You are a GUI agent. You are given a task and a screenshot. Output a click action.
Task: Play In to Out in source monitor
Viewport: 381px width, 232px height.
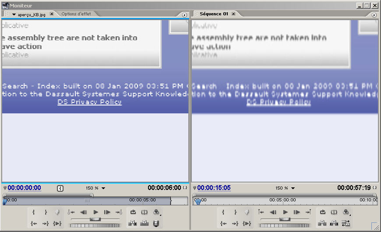point(57,224)
